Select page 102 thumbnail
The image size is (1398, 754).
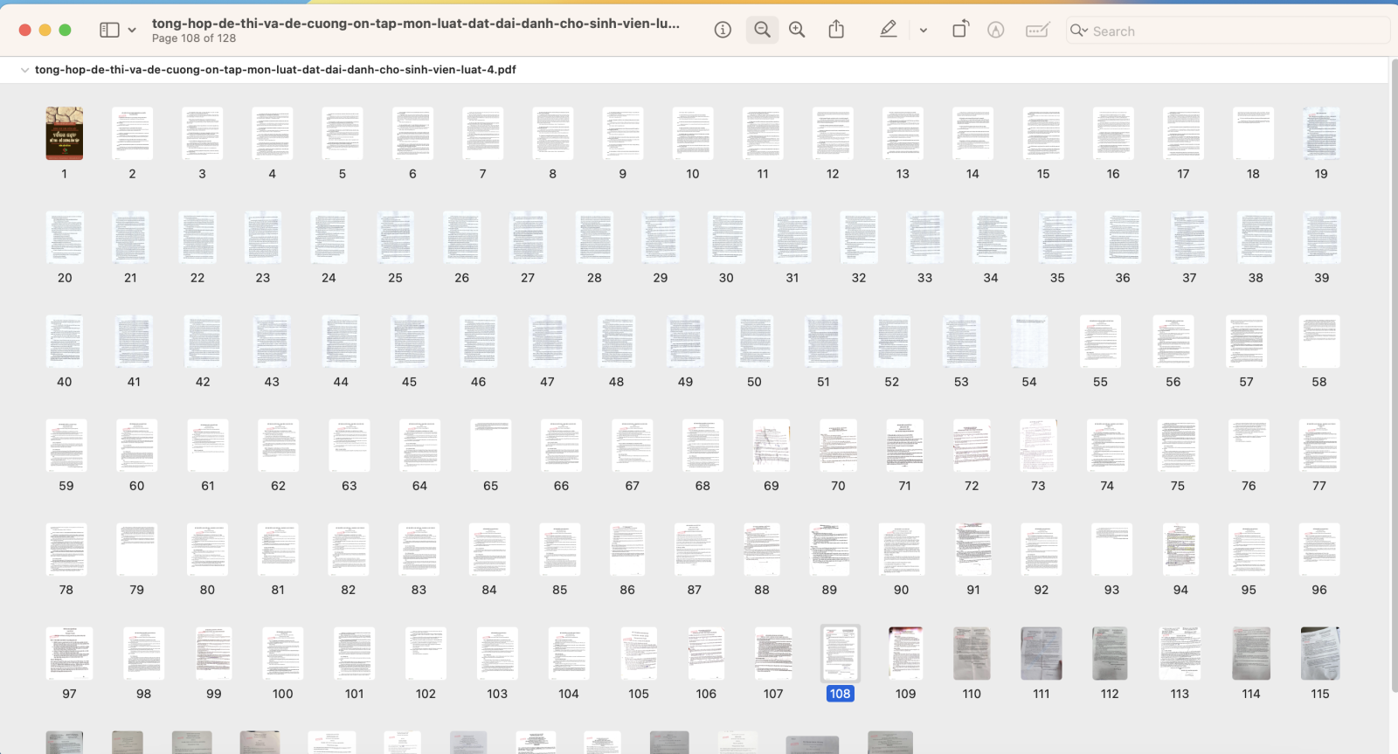[426, 653]
